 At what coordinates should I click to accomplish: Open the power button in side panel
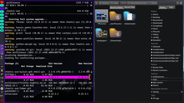(2, 100)
